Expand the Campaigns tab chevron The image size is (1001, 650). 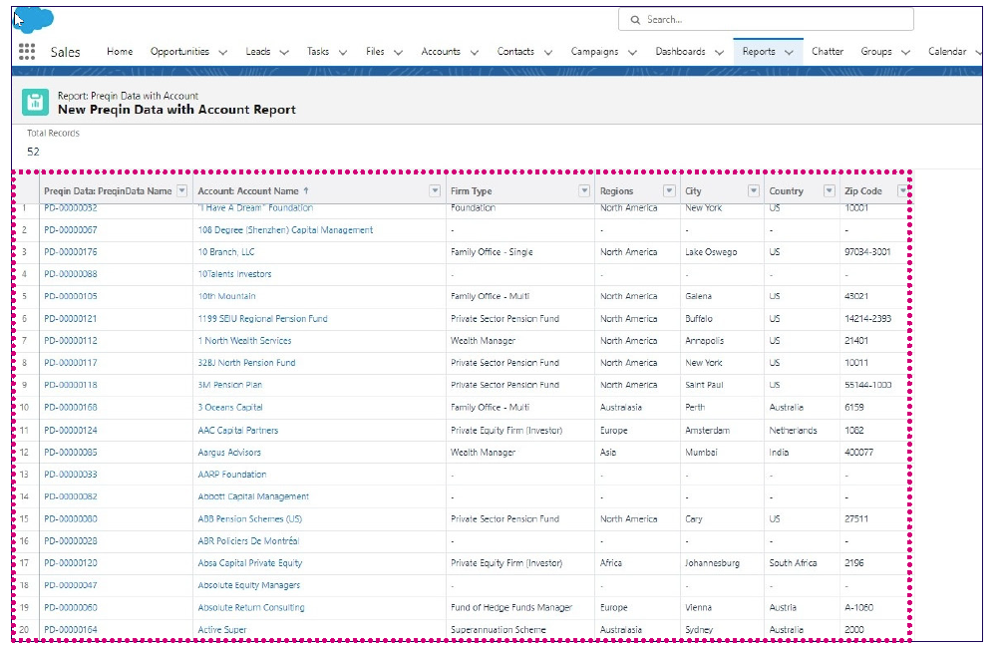pos(633,53)
